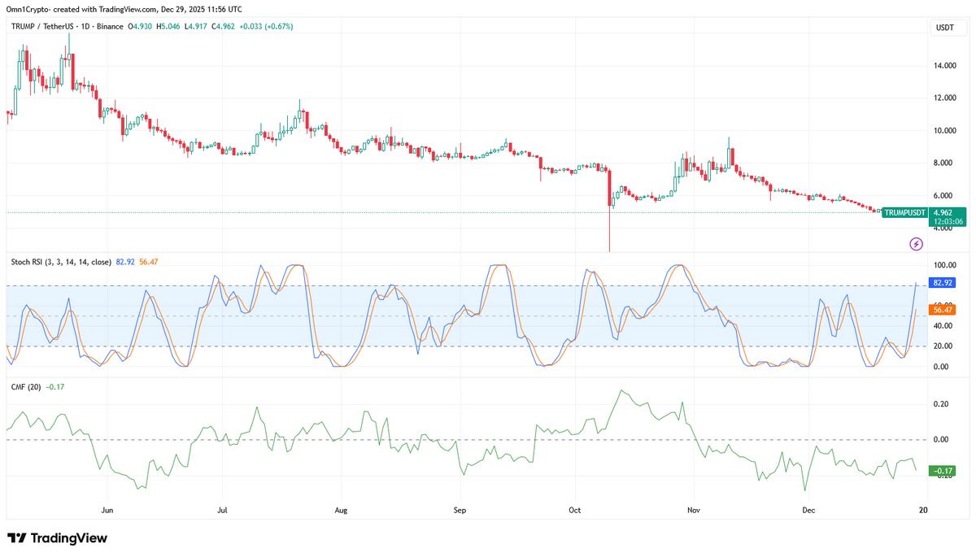The height and width of the screenshot is (557, 976).
Task: Click the TRUMPUSDT price flag label
Action: point(904,212)
